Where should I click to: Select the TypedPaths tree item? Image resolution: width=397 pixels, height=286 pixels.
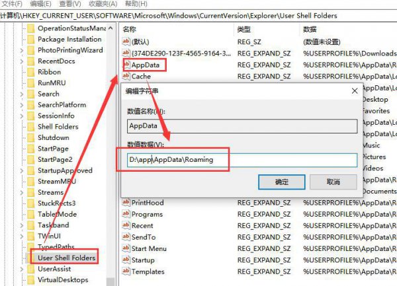pyautogui.click(x=56, y=247)
